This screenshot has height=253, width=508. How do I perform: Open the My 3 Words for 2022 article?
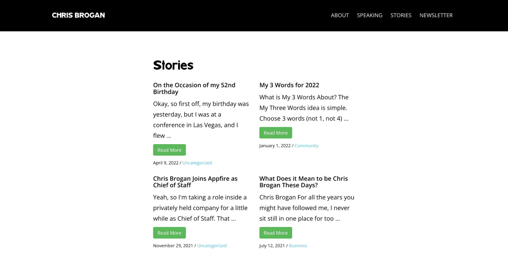point(289,85)
